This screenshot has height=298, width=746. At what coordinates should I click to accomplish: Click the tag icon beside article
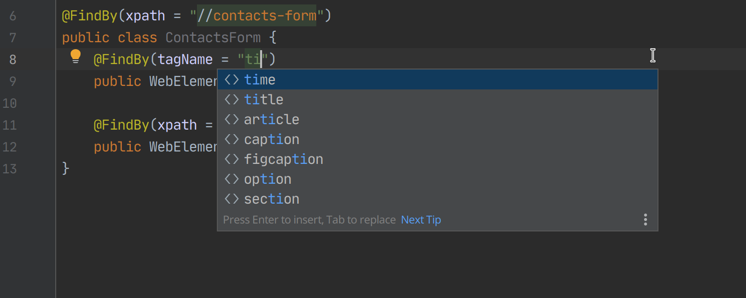tap(232, 119)
